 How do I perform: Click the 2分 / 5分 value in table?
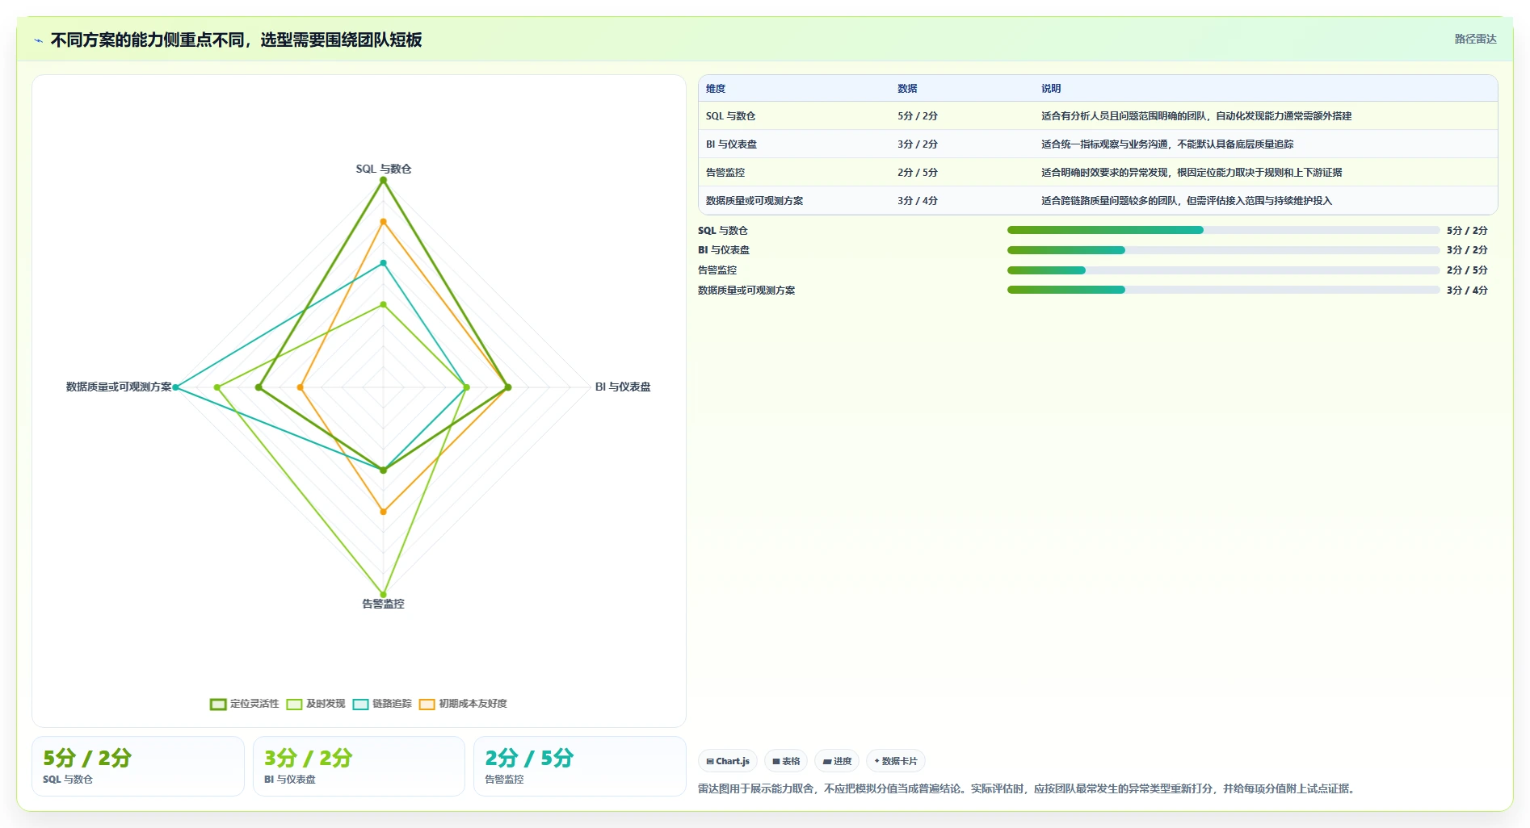coord(918,173)
